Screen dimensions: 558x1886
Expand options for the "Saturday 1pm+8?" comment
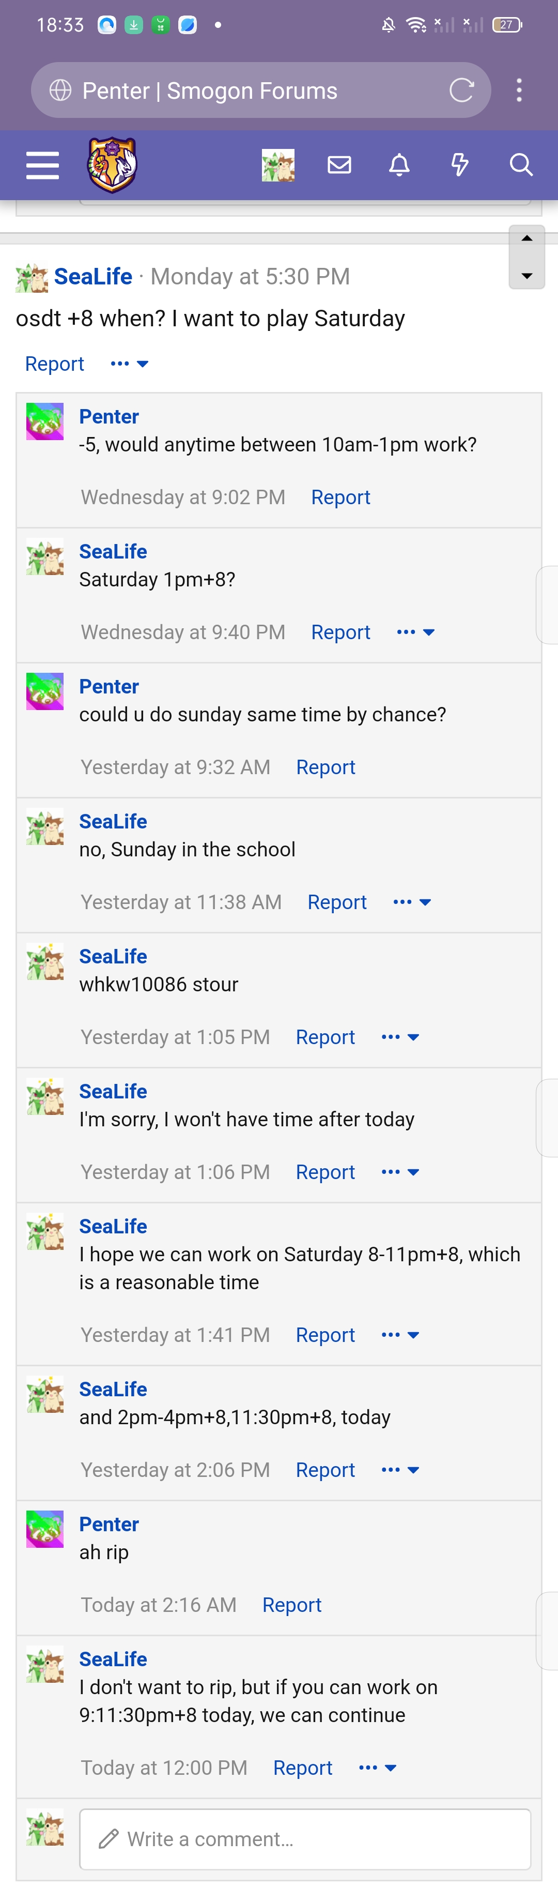click(x=415, y=632)
